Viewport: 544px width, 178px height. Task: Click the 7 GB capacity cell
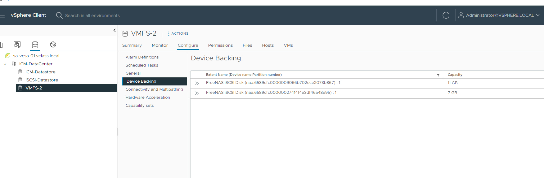point(452,93)
